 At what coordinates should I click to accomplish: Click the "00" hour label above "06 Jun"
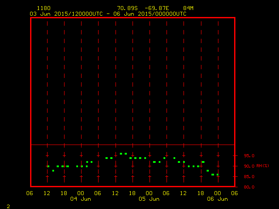tap(218, 193)
